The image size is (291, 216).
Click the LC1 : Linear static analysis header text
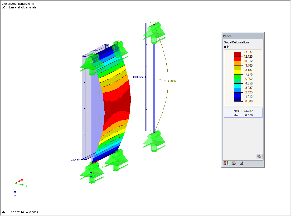pyautogui.click(x=19, y=7)
